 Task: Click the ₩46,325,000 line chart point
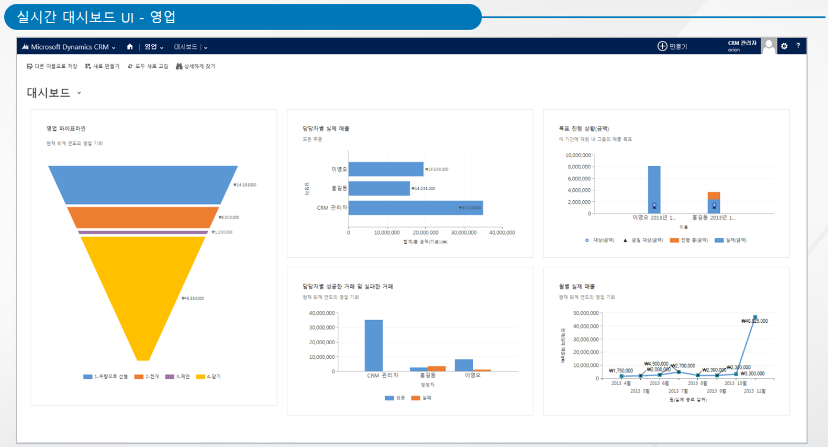[755, 317]
